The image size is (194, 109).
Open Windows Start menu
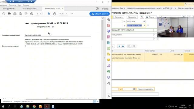tap(3, 106)
